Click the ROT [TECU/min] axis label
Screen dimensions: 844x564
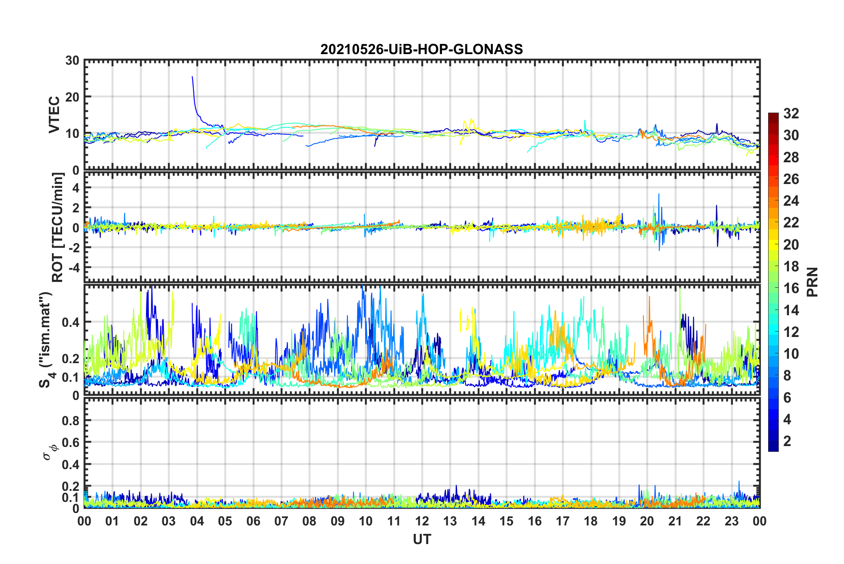(x=58, y=227)
